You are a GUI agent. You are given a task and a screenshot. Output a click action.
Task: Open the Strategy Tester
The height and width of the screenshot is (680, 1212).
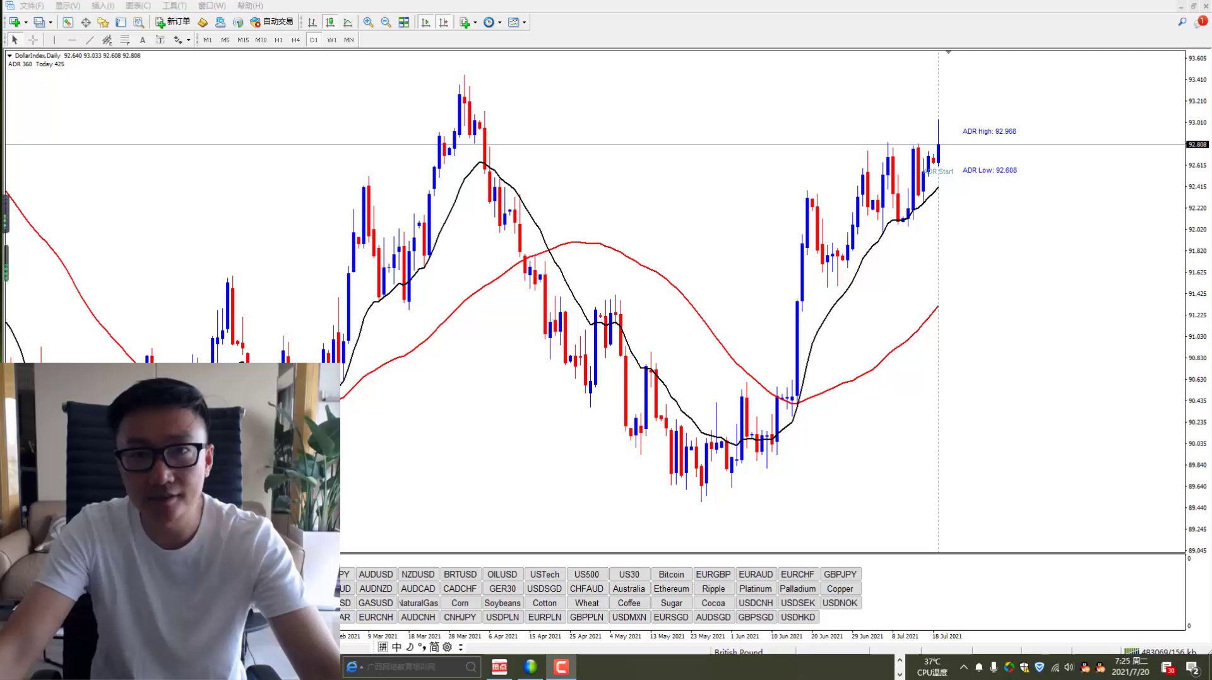pyautogui.click(x=139, y=22)
